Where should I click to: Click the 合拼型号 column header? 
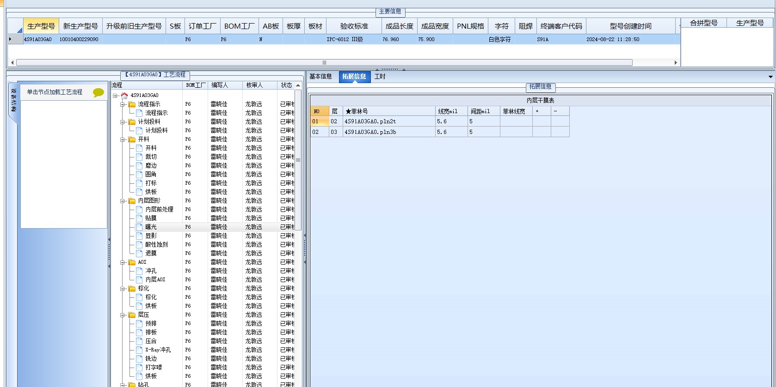(x=704, y=23)
